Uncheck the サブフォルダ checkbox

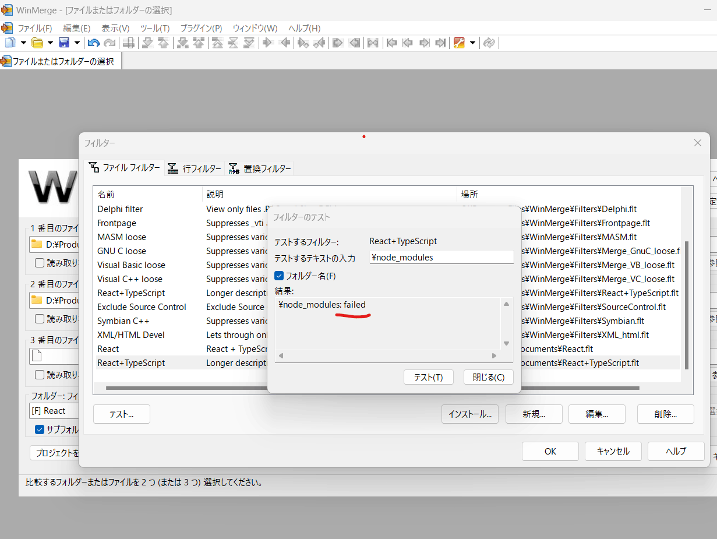tap(39, 429)
